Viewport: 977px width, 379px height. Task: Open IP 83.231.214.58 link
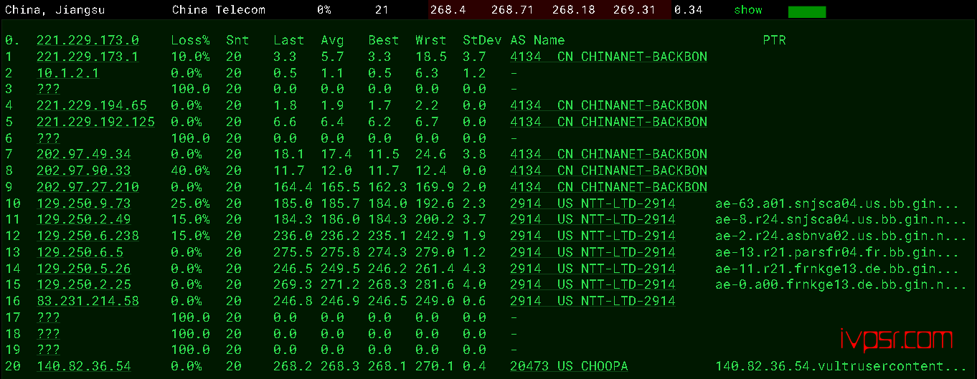pyautogui.click(x=88, y=301)
